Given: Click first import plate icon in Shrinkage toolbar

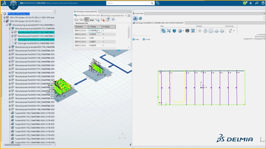Looking at the screenshot, I should (x=76, y=20).
